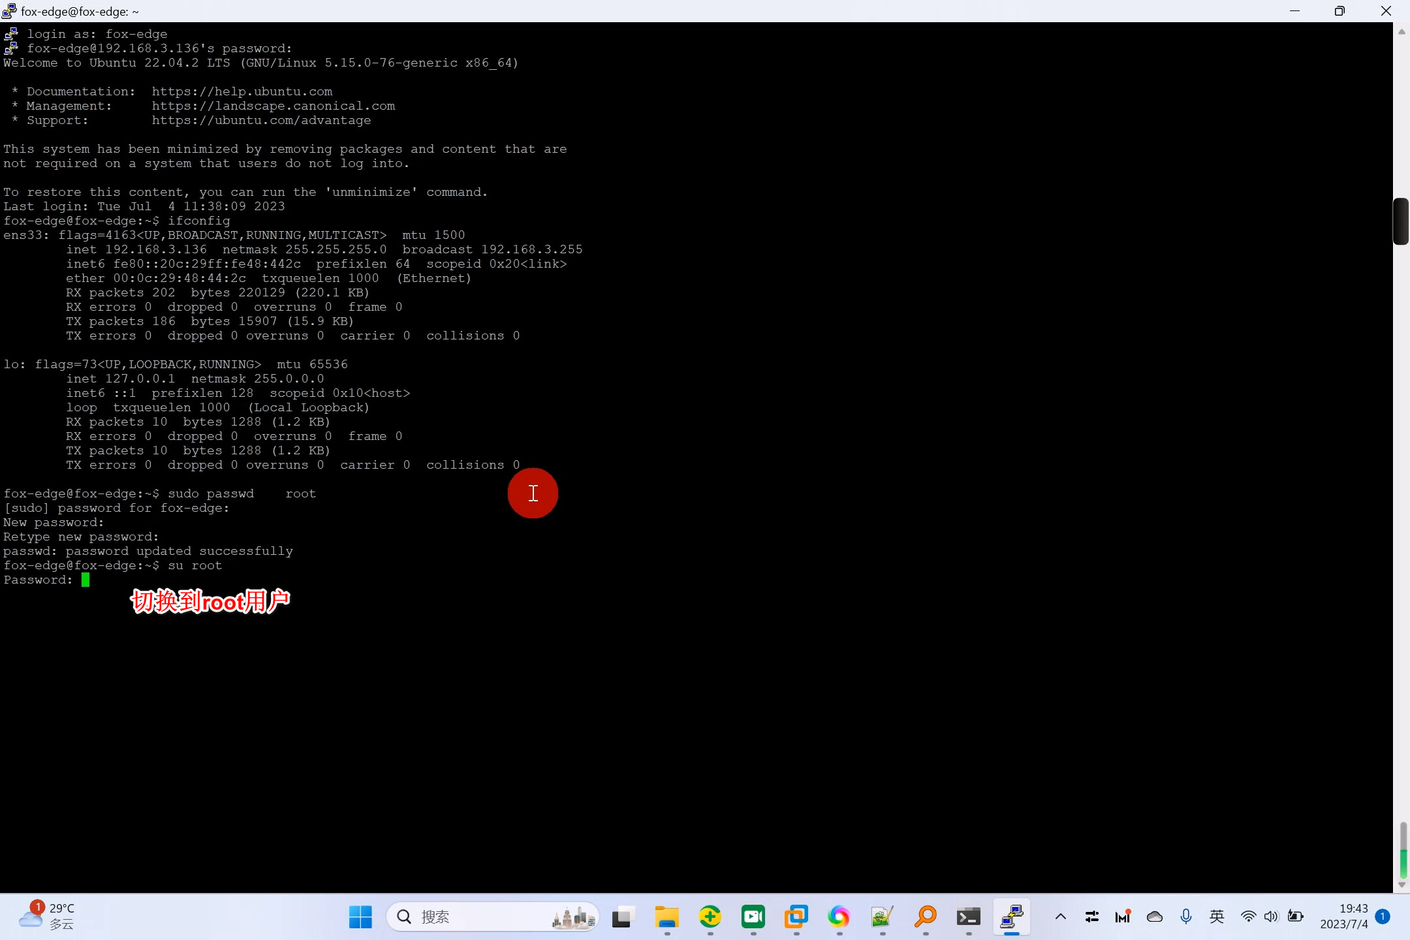Open File Explorer from the taskbar

click(666, 917)
